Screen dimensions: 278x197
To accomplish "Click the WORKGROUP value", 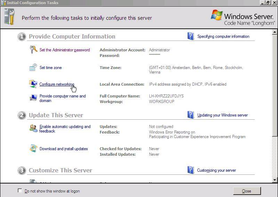I will coord(162,102).
